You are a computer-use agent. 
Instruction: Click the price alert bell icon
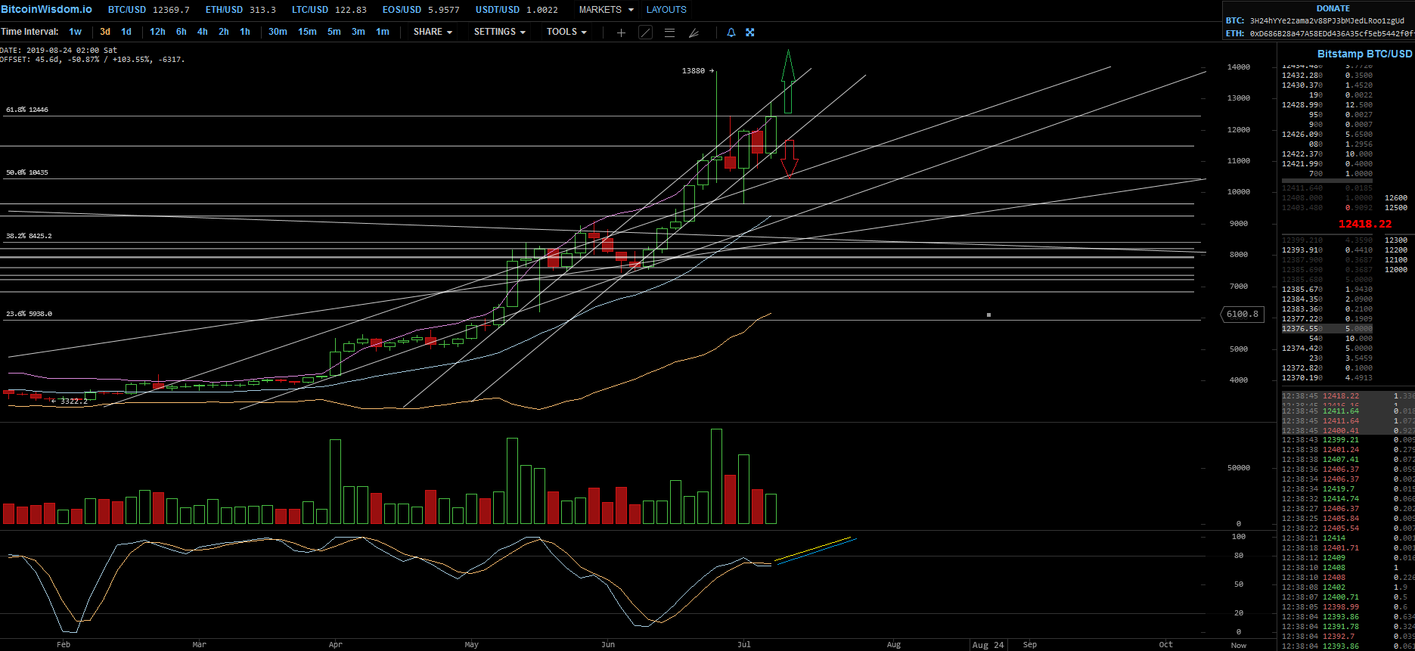click(x=731, y=33)
